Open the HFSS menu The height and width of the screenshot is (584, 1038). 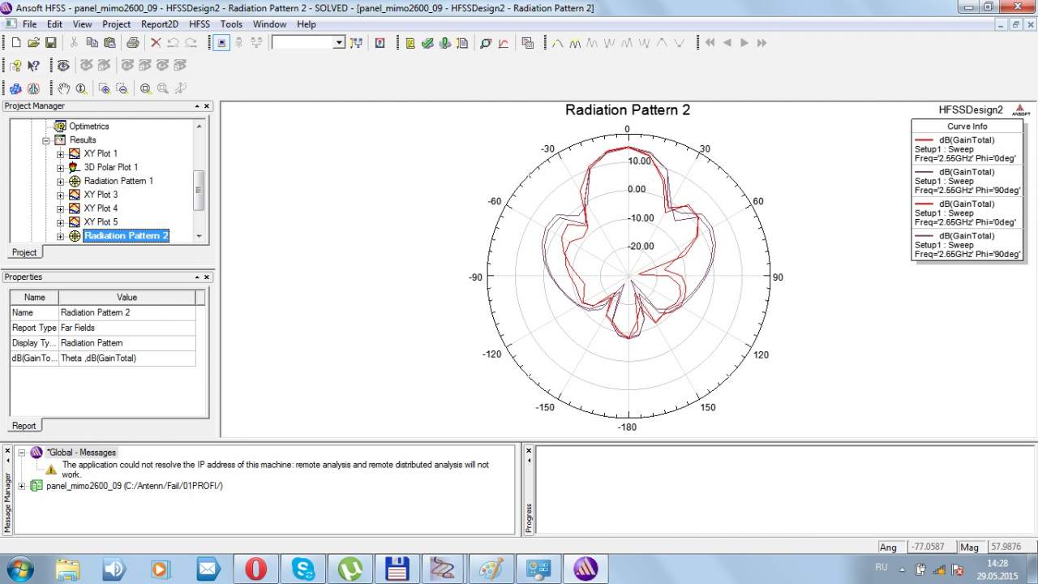coord(199,24)
